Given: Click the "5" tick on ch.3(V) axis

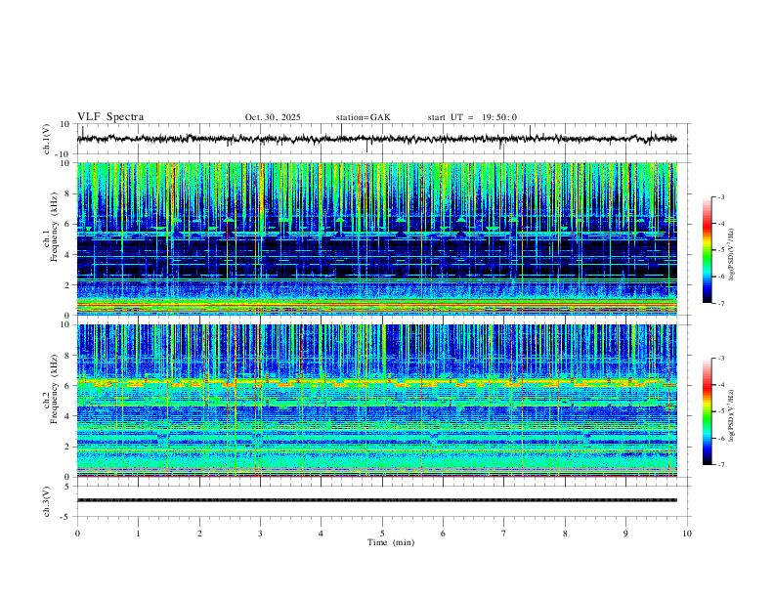Looking at the screenshot, I should (x=67, y=487).
